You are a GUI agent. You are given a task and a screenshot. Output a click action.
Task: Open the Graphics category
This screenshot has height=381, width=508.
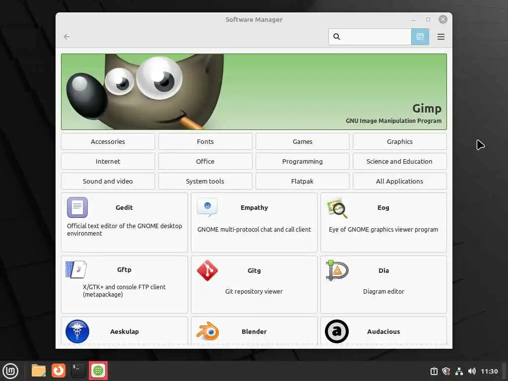pyautogui.click(x=399, y=141)
